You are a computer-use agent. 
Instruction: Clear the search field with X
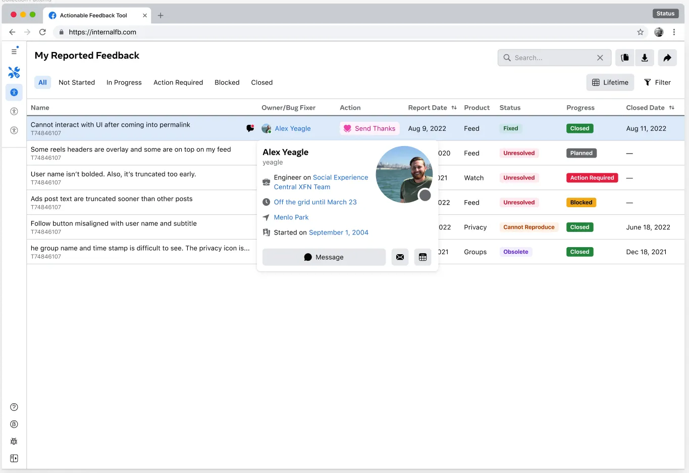coord(600,58)
